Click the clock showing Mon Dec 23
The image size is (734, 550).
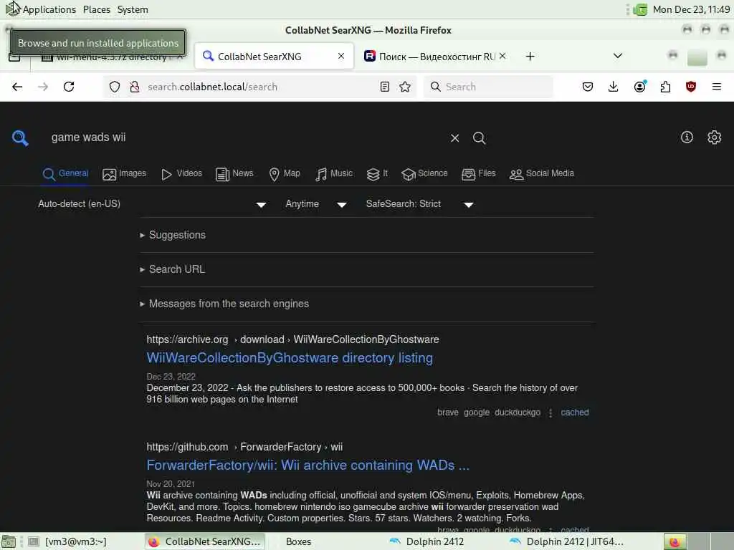click(x=692, y=9)
